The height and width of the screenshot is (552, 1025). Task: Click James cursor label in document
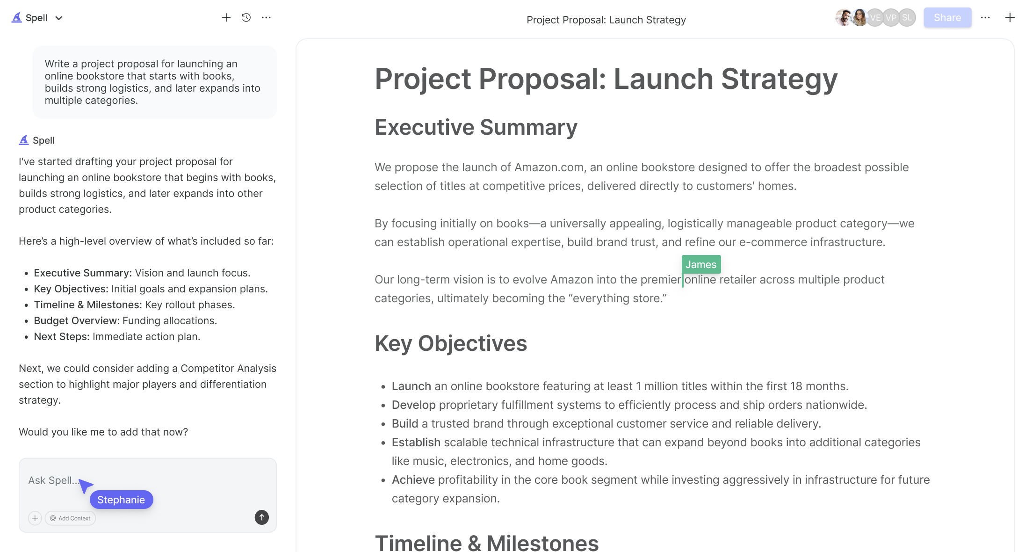(701, 264)
